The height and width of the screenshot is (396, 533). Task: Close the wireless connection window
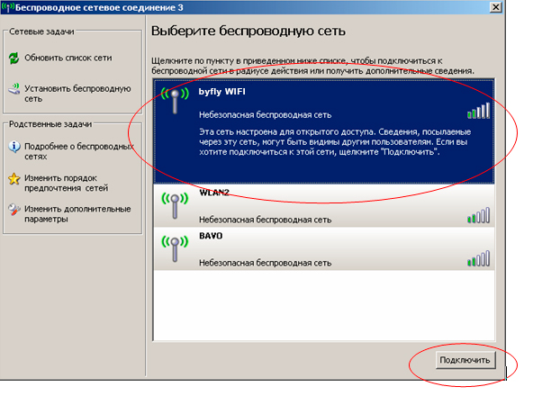point(495,7)
